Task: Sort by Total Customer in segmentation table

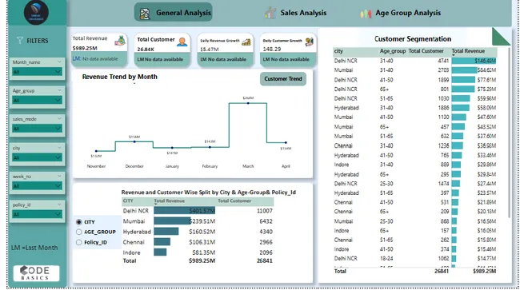Action: point(426,51)
